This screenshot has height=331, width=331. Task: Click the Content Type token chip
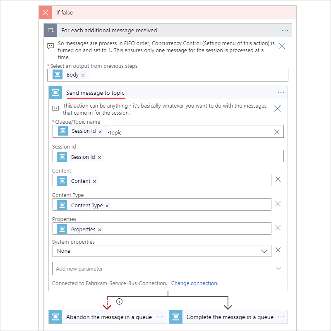click(84, 205)
